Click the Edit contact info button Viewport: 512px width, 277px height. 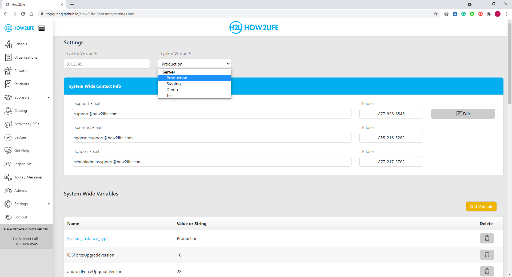point(463,114)
